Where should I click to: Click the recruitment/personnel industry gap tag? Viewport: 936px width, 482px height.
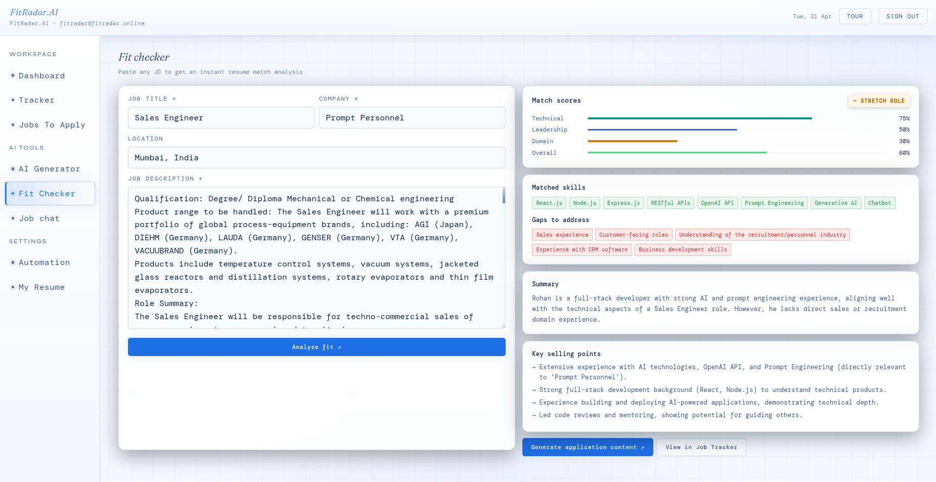pyautogui.click(x=763, y=235)
